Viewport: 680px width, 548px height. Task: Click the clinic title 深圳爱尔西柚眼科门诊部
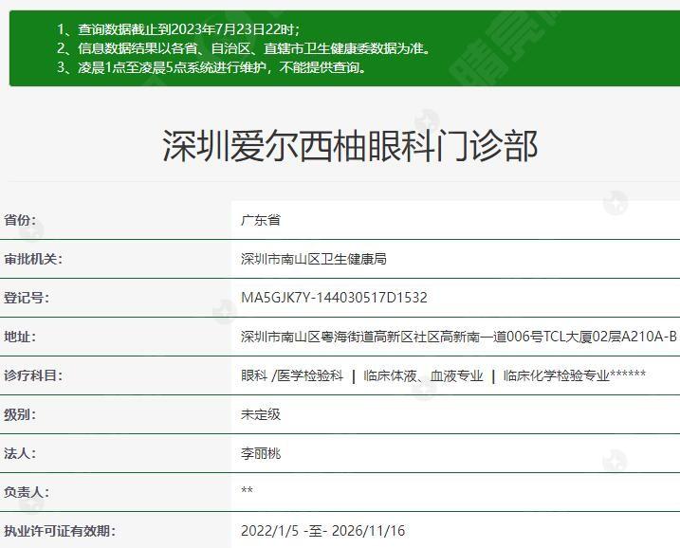[350, 146]
